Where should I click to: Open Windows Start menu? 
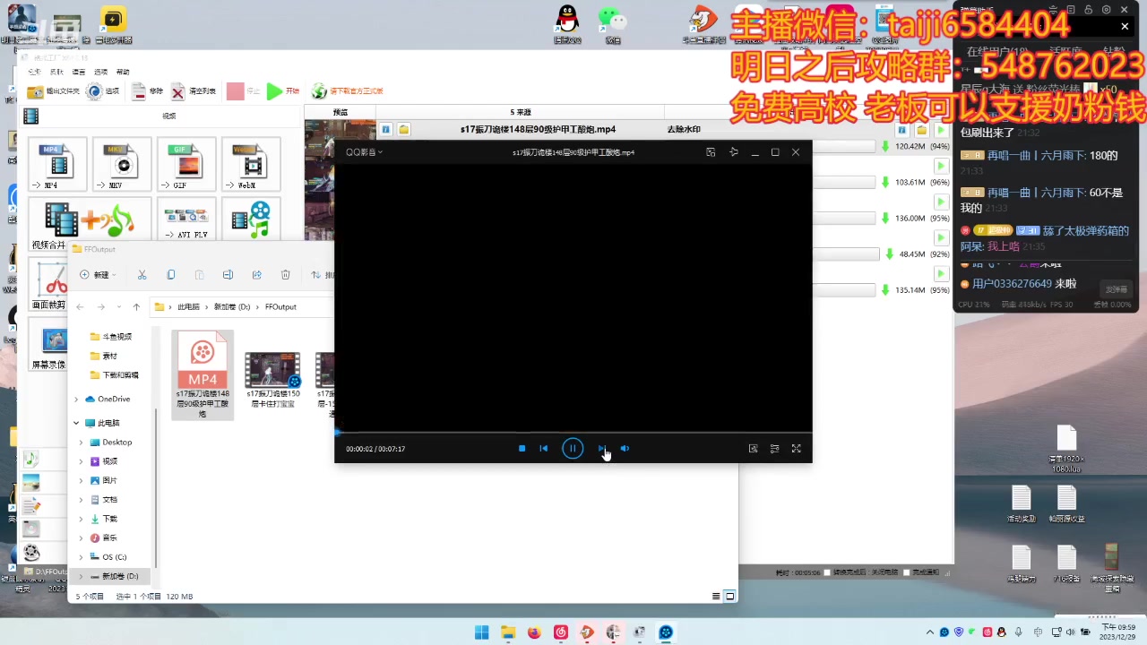click(481, 632)
